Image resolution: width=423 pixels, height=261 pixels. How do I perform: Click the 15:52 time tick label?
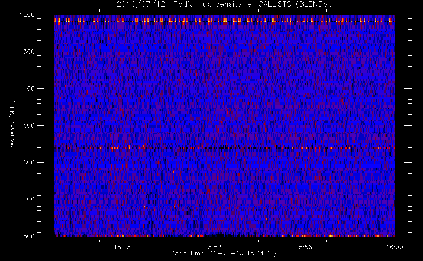click(213, 247)
